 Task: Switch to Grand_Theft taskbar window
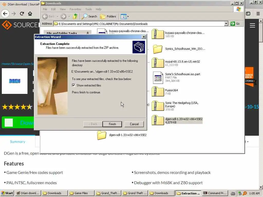tap(108, 193)
